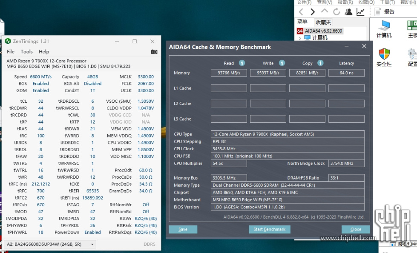Click the Close button in benchmark window
This screenshot has width=417, height=253.
click(x=356, y=229)
